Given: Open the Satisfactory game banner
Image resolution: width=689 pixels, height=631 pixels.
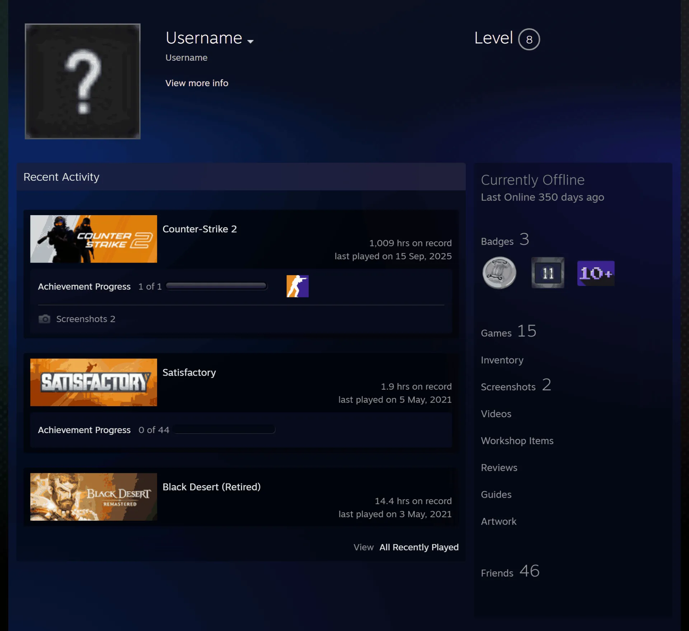Looking at the screenshot, I should 94,382.
